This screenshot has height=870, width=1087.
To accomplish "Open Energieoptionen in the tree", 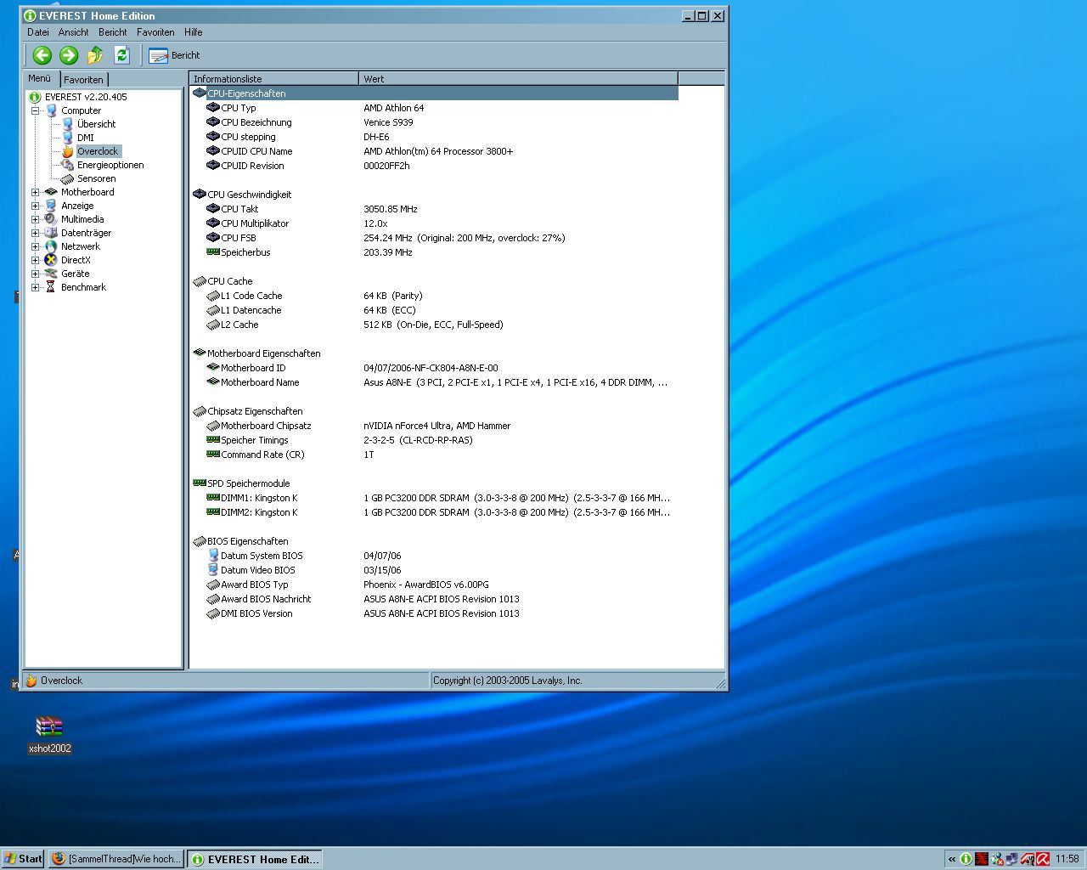I will (x=110, y=165).
